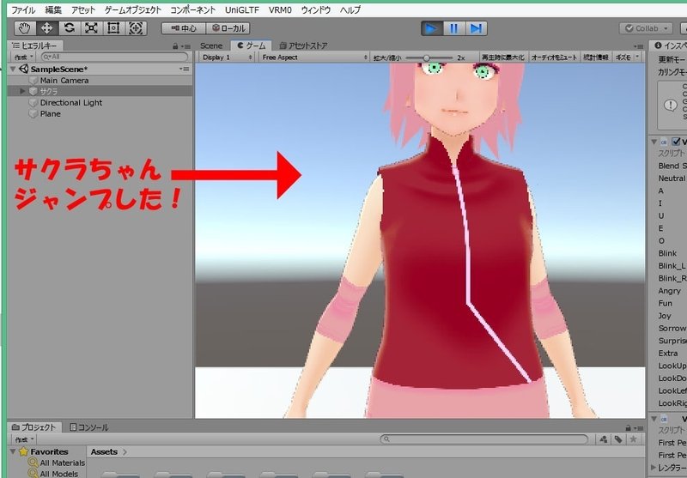Screen dimensions: 687x478
Task: Select All Materials favorite
Action: point(57,463)
